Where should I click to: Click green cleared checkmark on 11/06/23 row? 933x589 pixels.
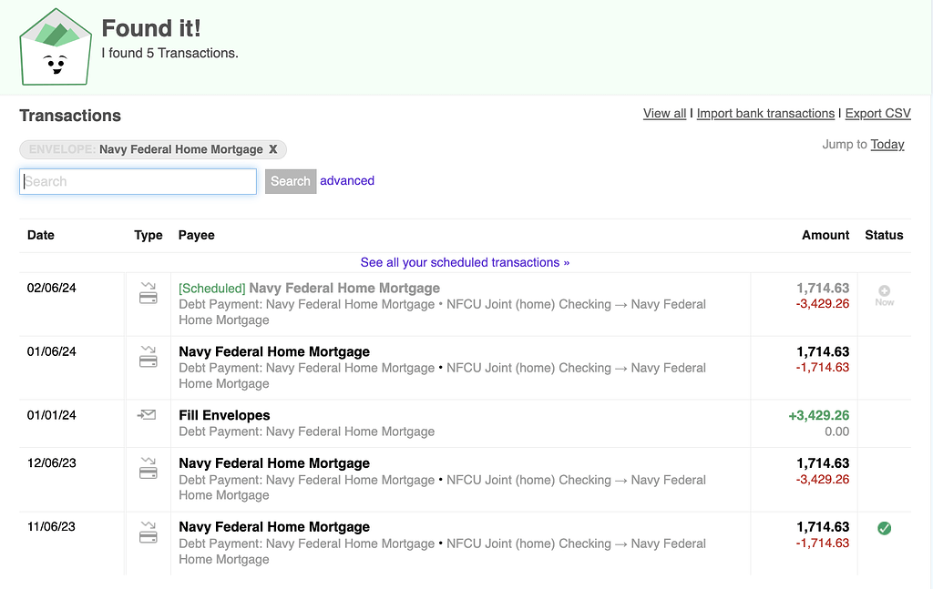(x=884, y=528)
